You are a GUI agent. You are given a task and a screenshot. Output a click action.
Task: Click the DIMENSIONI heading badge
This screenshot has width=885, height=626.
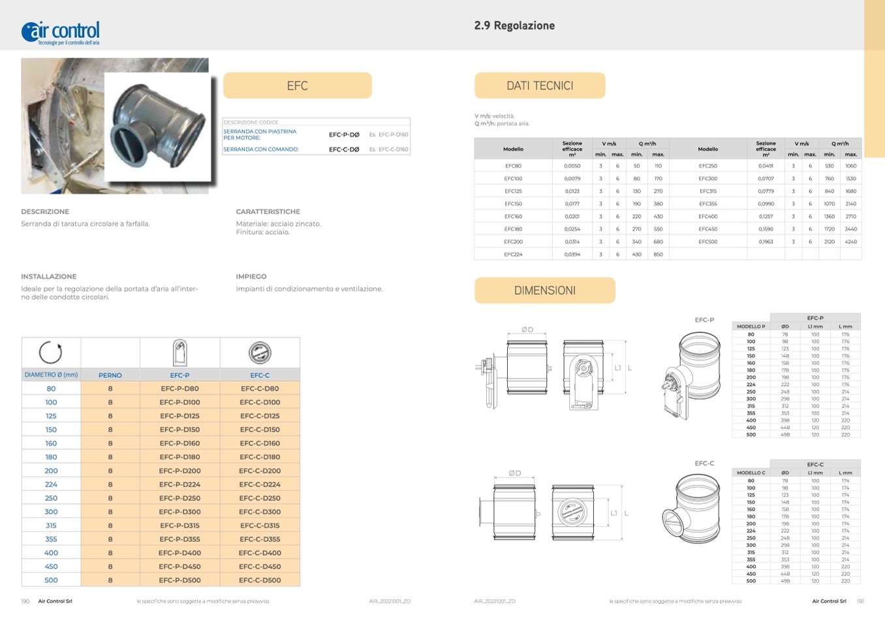pyautogui.click(x=544, y=290)
